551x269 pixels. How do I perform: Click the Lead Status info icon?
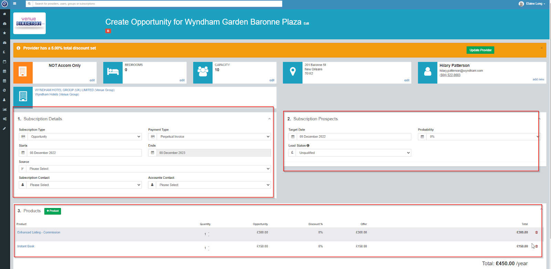pyautogui.click(x=308, y=146)
